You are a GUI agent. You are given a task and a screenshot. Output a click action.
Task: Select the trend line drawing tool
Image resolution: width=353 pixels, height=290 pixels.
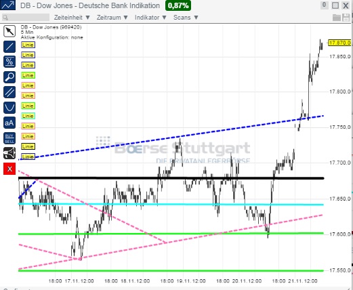pyautogui.click(x=9, y=47)
